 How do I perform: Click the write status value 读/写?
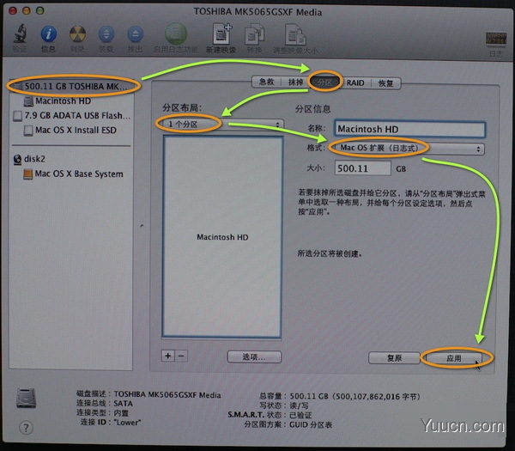click(298, 405)
